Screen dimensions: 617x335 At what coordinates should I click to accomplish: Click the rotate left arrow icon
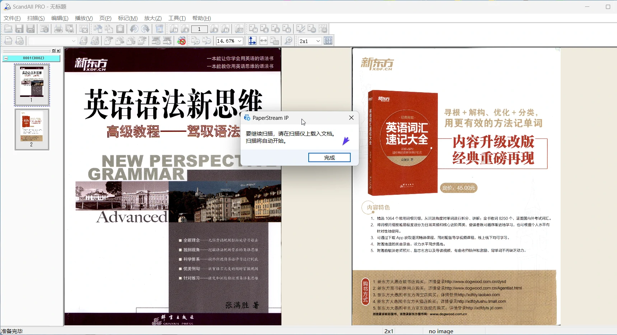point(134,29)
